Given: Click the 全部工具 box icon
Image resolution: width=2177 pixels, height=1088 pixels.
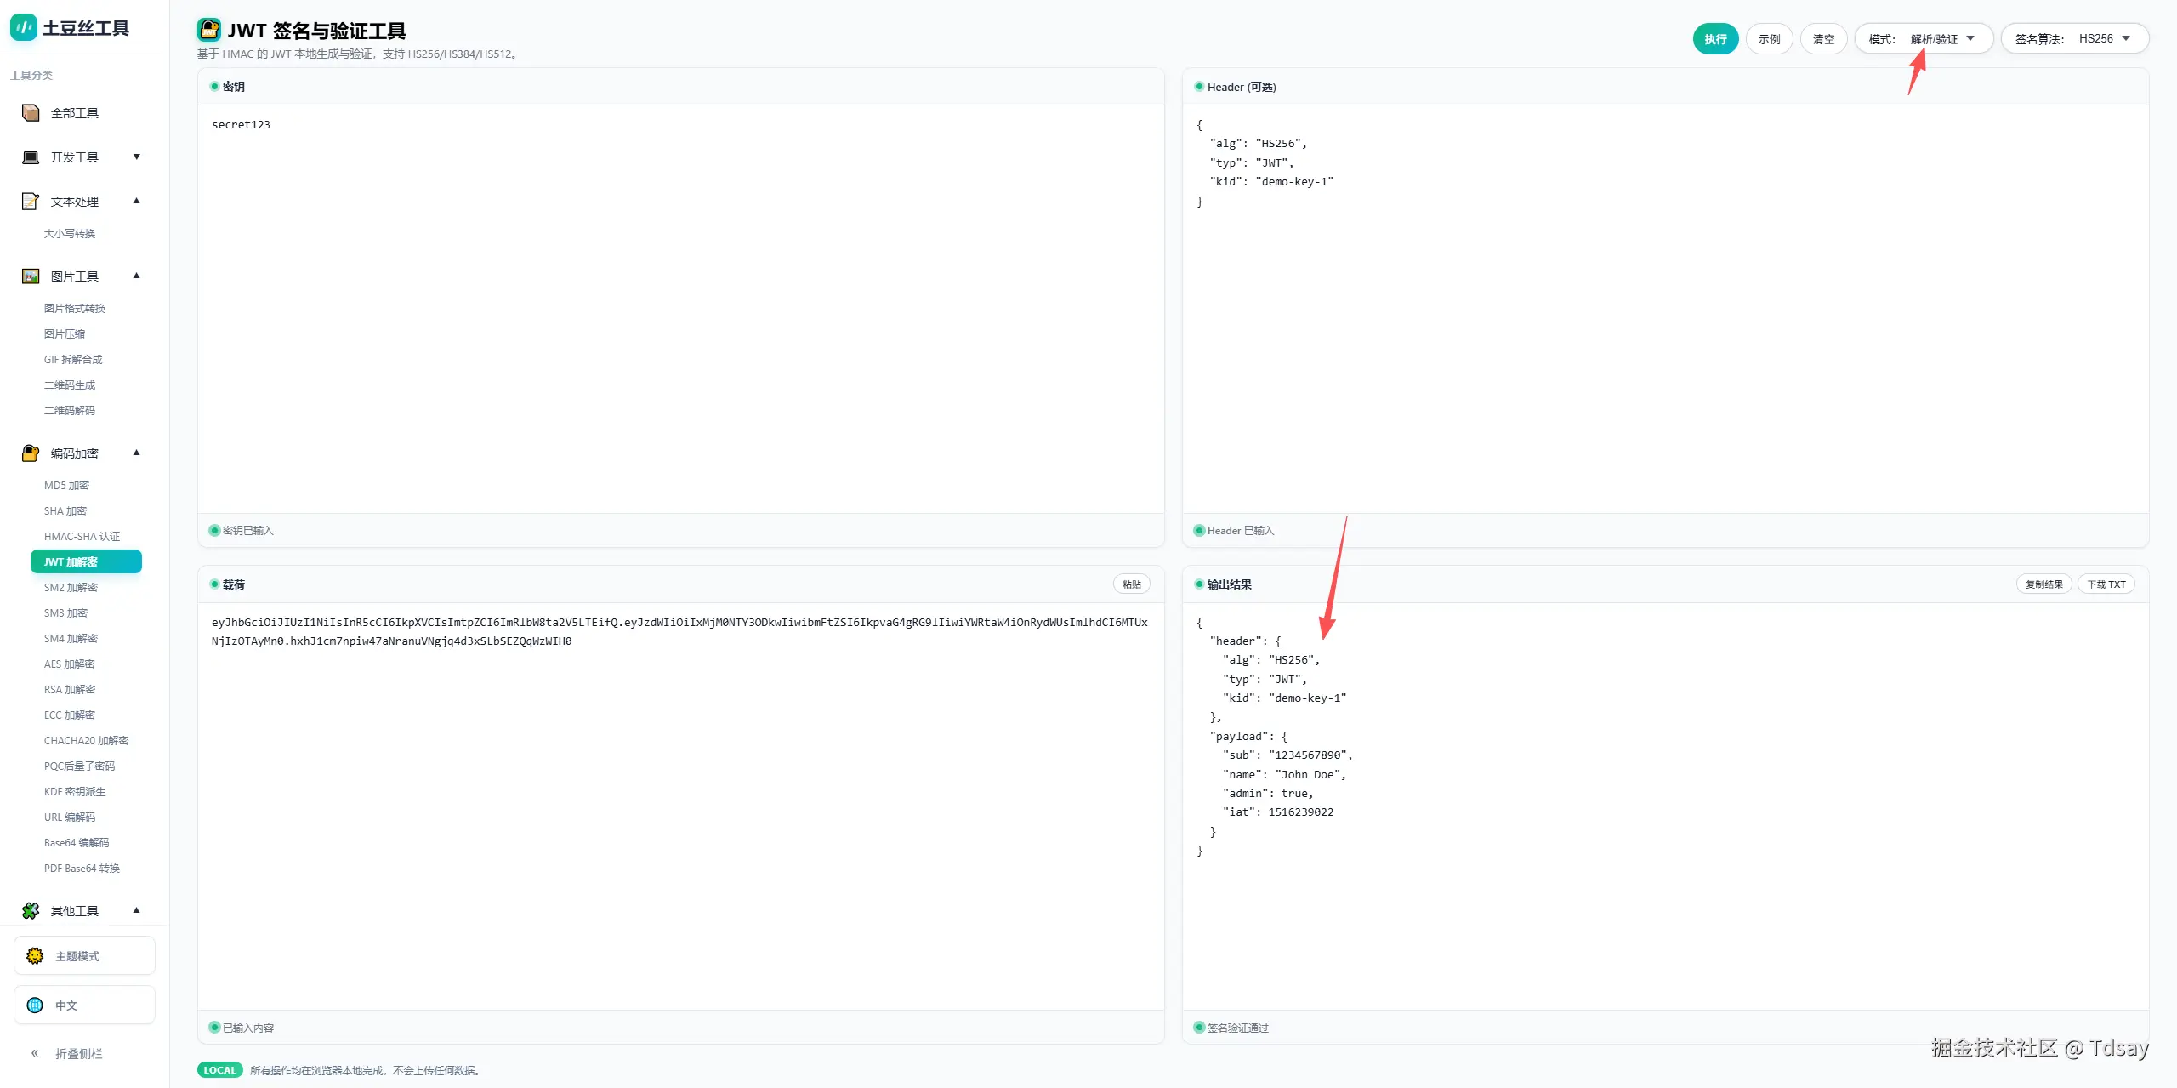Looking at the screenshot, I should coord(31,113).
